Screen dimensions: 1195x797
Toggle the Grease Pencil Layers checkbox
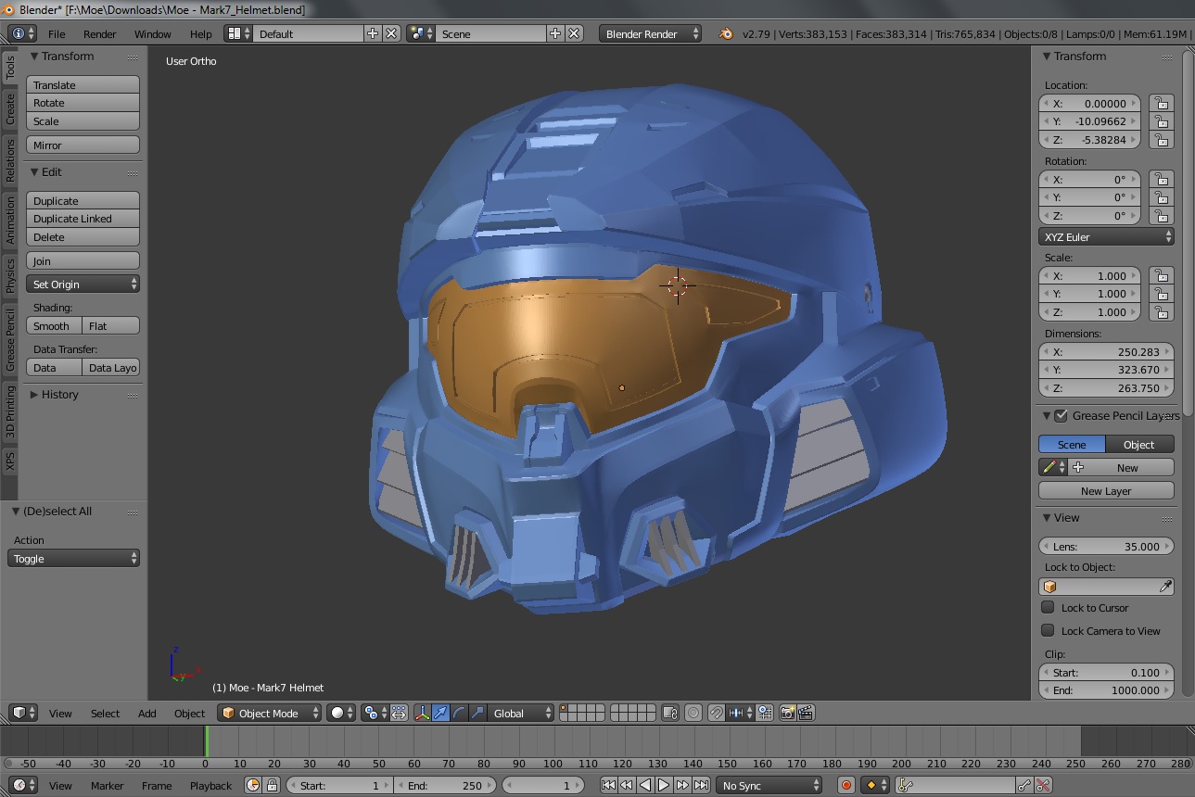pos(1062,416)
